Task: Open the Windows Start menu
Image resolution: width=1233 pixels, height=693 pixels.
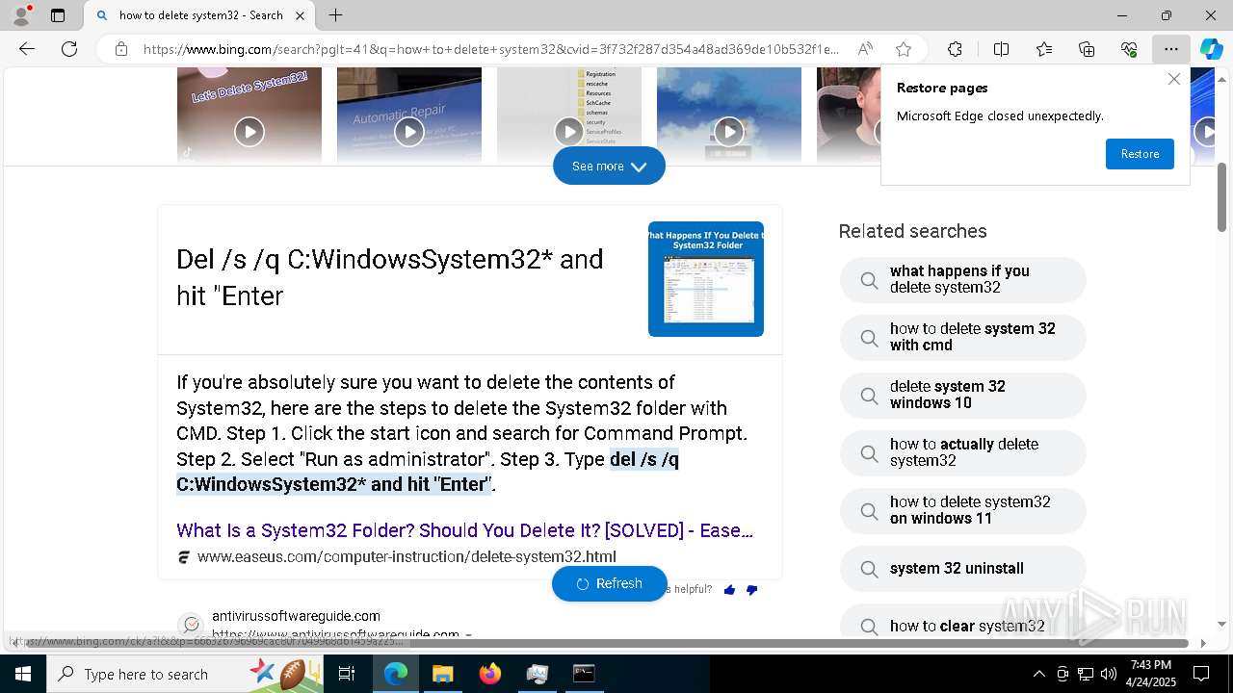Action: coord(23,674)
